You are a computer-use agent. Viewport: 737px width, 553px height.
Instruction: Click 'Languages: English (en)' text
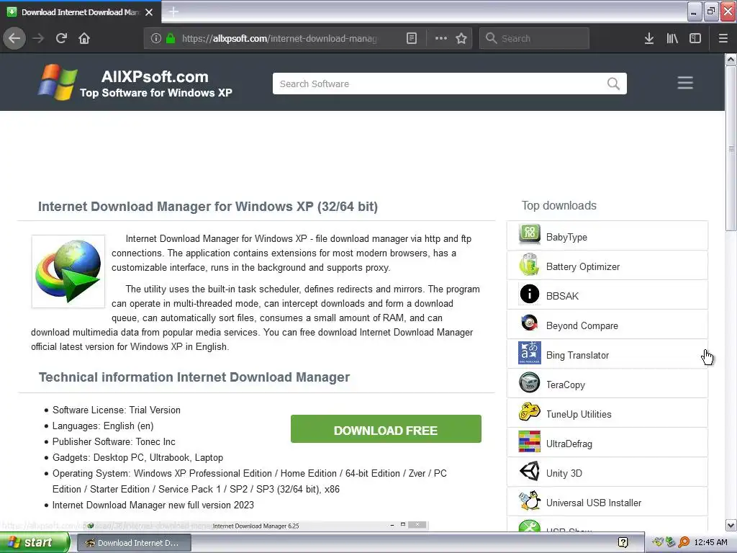point(103,426)
